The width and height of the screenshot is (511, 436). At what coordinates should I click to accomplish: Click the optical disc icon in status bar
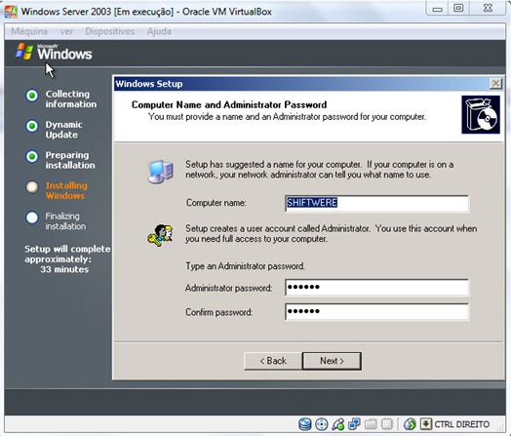322,424
